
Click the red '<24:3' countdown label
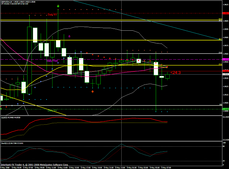[x=176, y=72]
